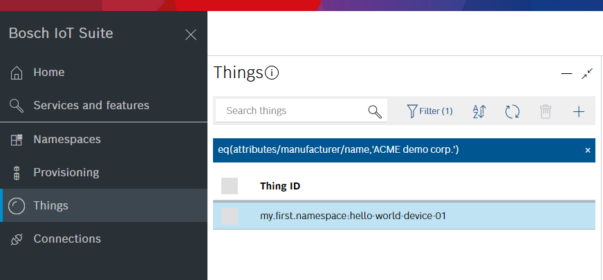This screenshot has width=603, height=280.
Task: Refresh the things list
Action: click(512, 111)
